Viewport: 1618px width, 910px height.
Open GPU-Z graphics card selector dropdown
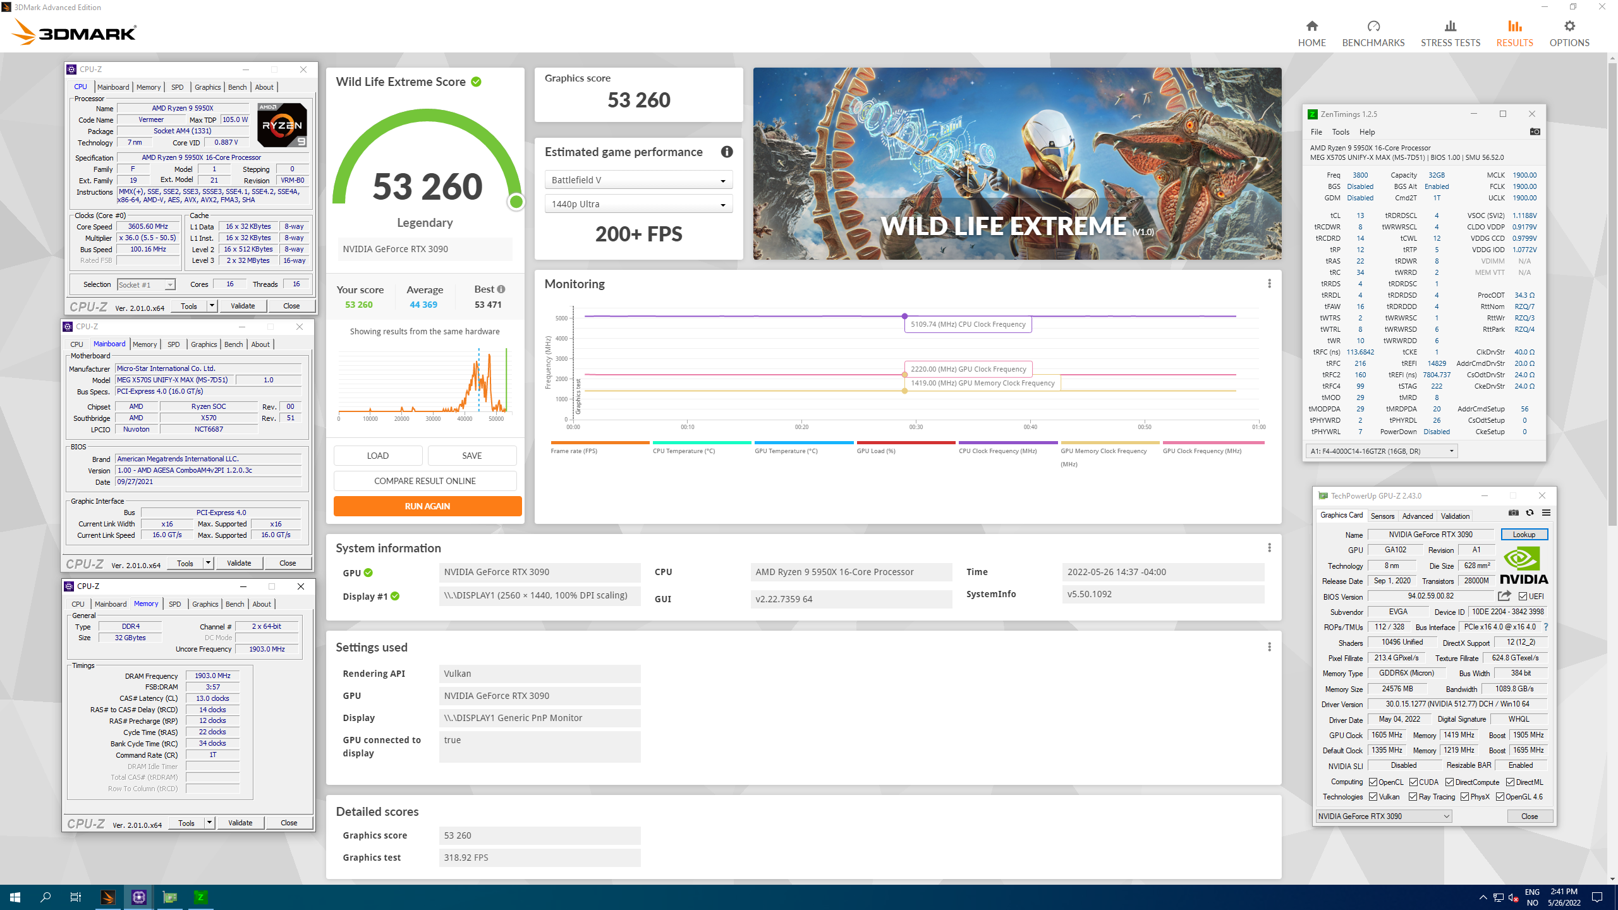point(1383,816)
